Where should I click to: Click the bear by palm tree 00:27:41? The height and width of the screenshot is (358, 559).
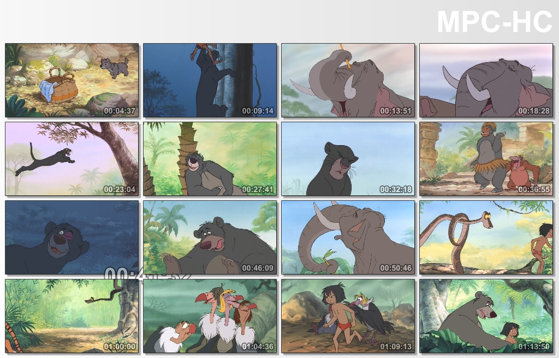click(210, 159)
